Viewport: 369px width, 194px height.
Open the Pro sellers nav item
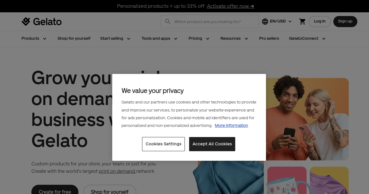point(269,38)
